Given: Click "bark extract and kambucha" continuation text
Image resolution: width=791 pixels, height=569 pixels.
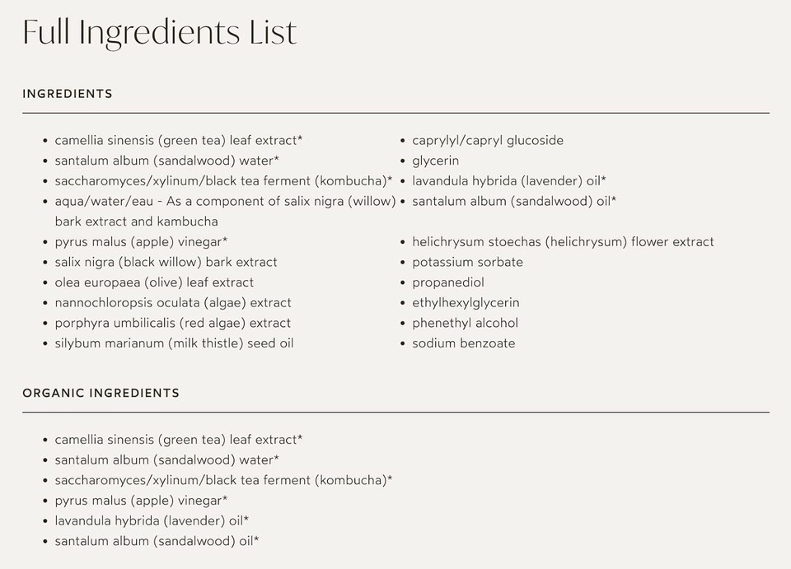Looking at the screenshot, I should tap(136, 222).
